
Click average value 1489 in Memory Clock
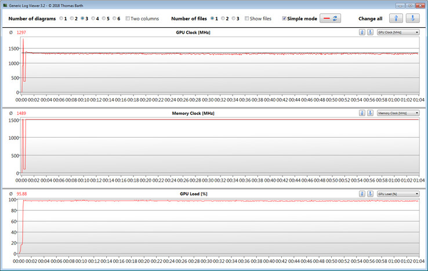21,113
